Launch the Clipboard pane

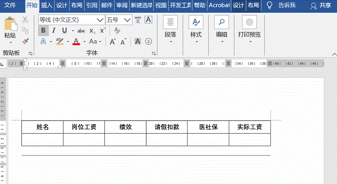(x=31, y=53)
